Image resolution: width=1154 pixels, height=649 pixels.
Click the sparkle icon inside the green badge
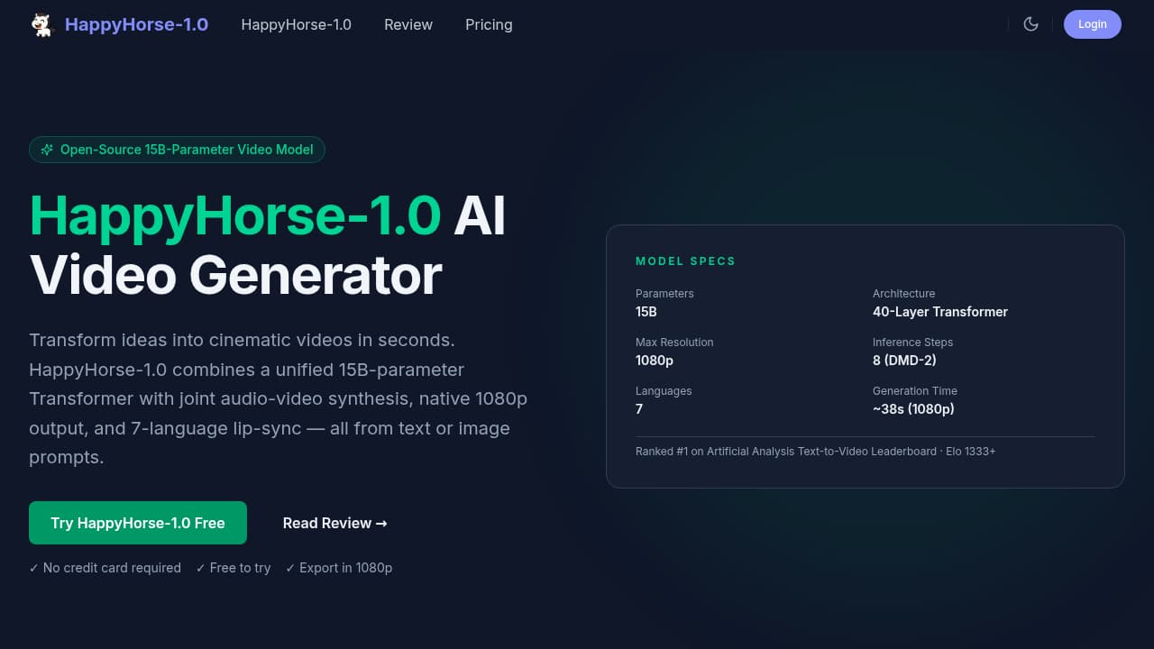point(47,150)
